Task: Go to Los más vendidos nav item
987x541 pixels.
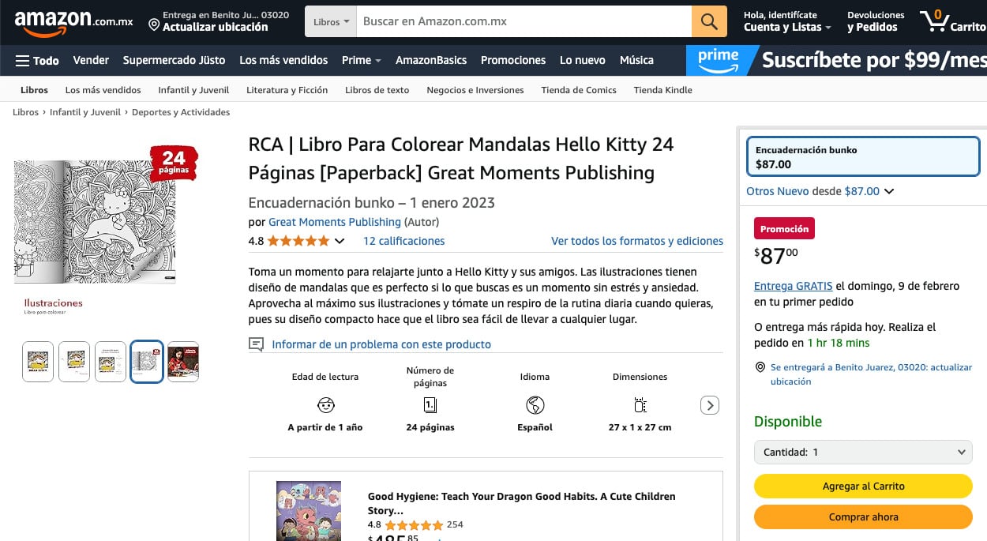Action: 283,60
